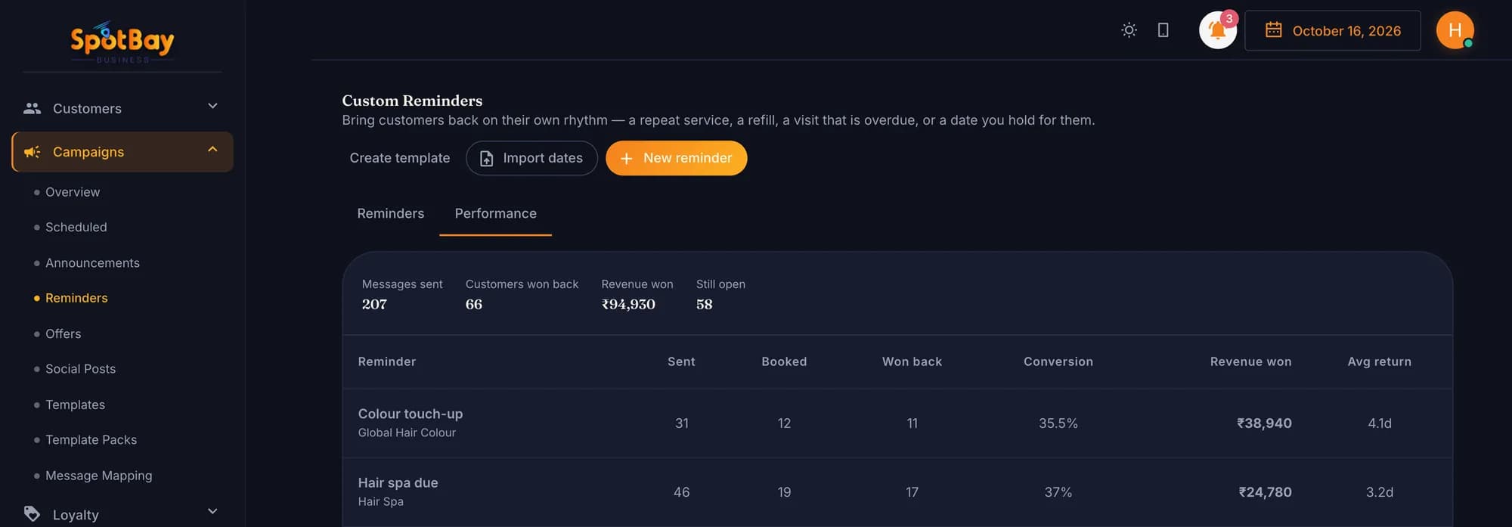
Task: Open the Offers page
Action: pos(64,333)
